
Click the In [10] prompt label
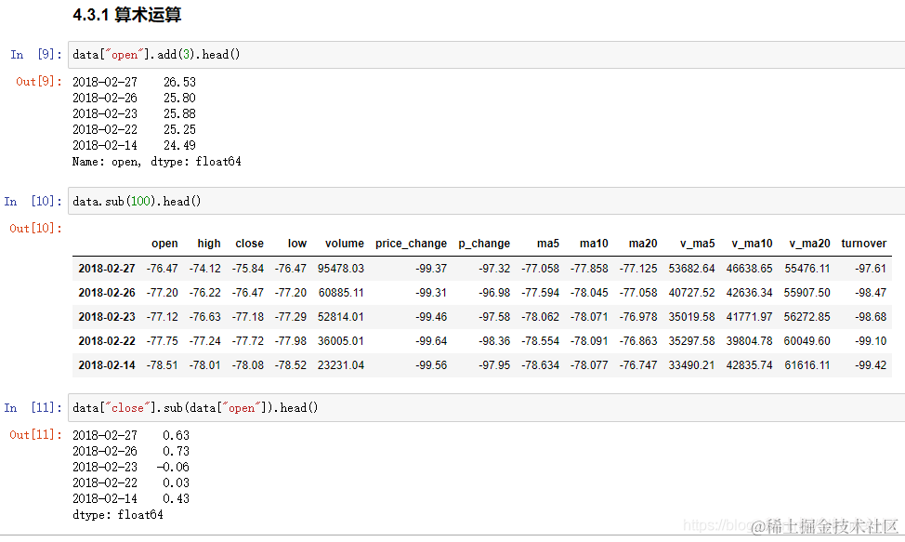[x=33, y=201]
